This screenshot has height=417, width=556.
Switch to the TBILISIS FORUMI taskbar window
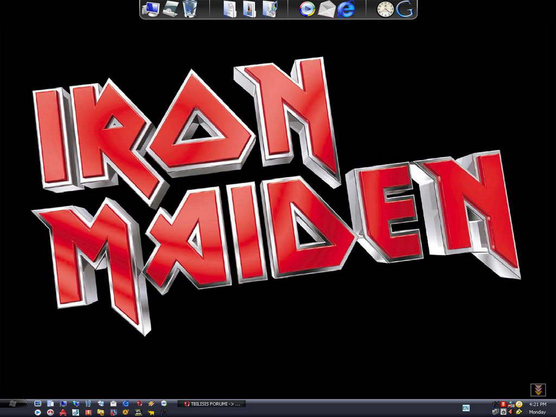pos(212,403)
